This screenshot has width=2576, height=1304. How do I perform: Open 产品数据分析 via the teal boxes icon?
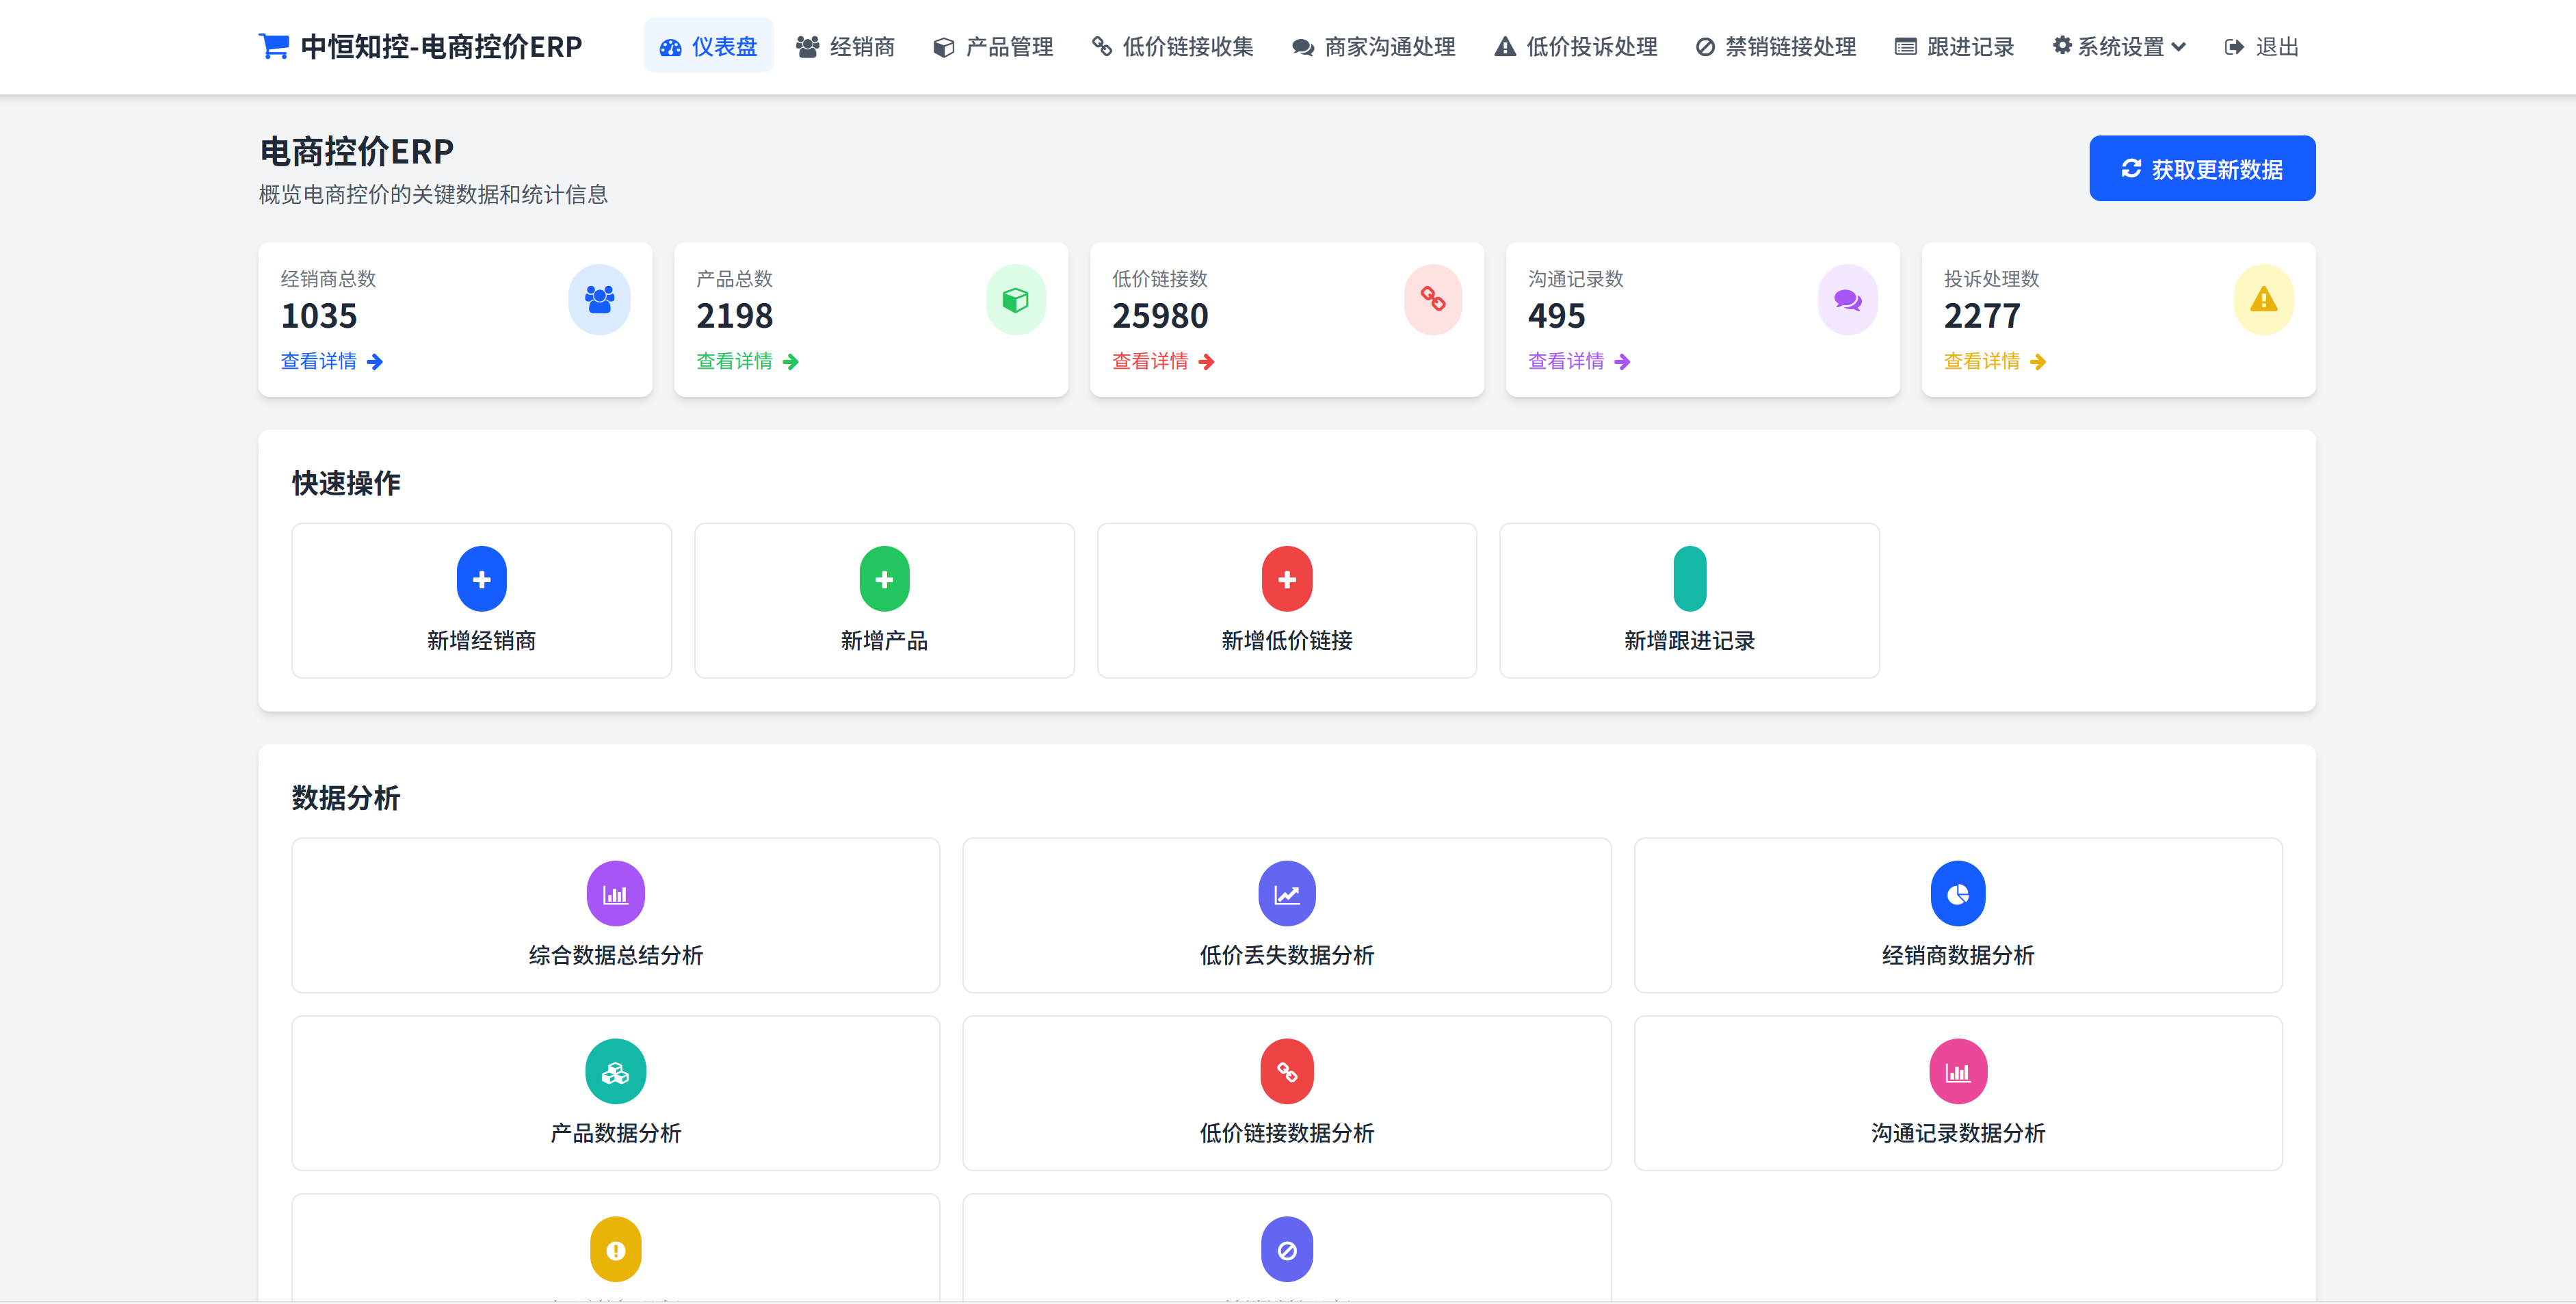[x=615, y=1072]
